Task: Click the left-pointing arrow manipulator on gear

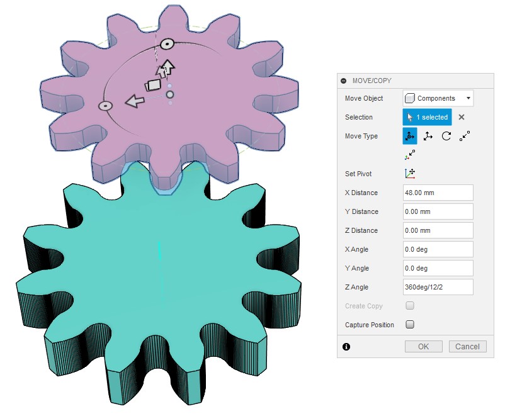Action: (x=133, y=101)
